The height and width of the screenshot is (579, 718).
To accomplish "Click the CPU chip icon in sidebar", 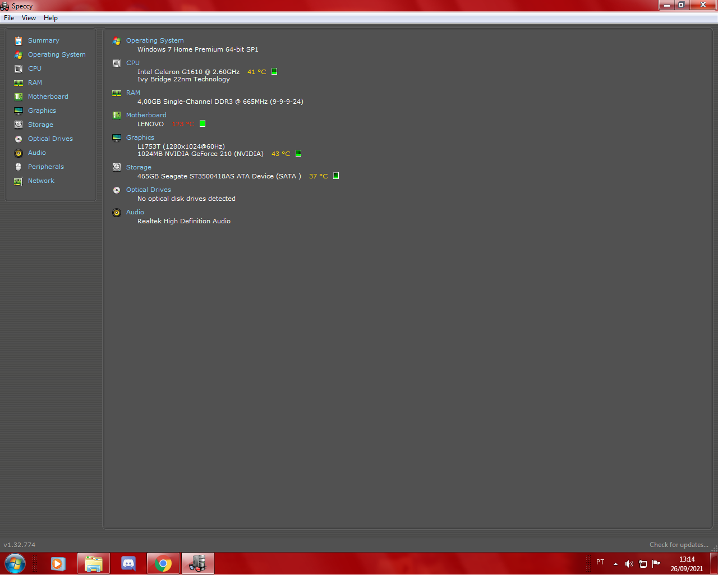I will (x=19, y=68).
